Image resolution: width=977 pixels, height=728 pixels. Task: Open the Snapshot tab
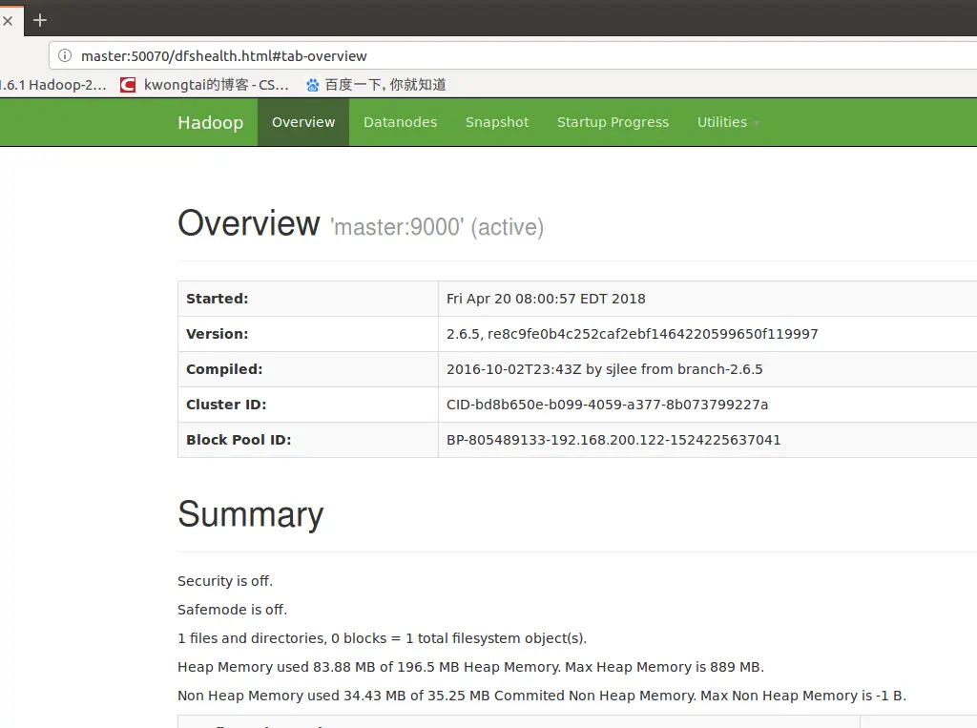[497, 122]
